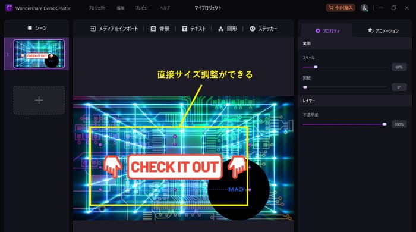Screen dimensions: 416x232
Task: Edit the opacity 100% field
Action: click(399, 124)
